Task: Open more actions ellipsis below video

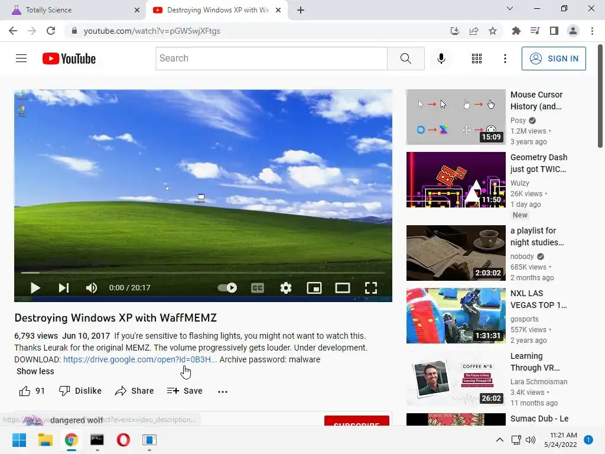Action: tap(223, 391)
